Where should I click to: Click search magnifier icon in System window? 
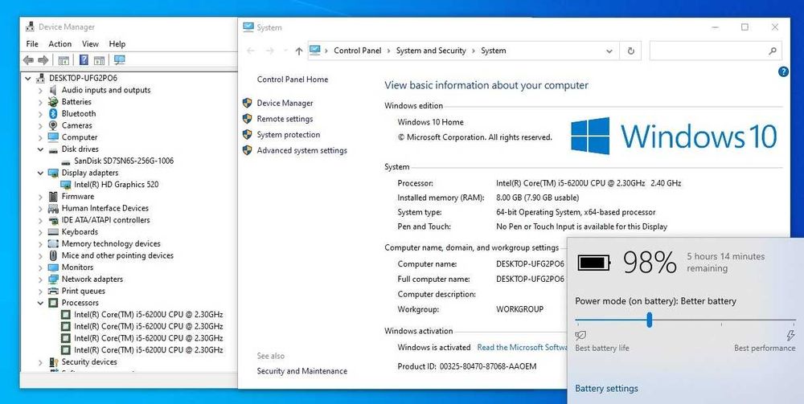772,51
